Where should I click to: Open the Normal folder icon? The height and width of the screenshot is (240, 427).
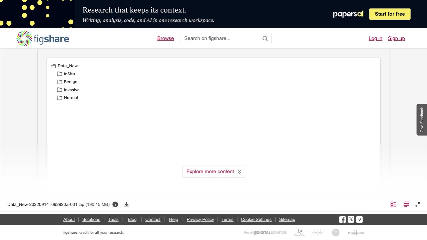pyautogui.click(x=59, y=98)
